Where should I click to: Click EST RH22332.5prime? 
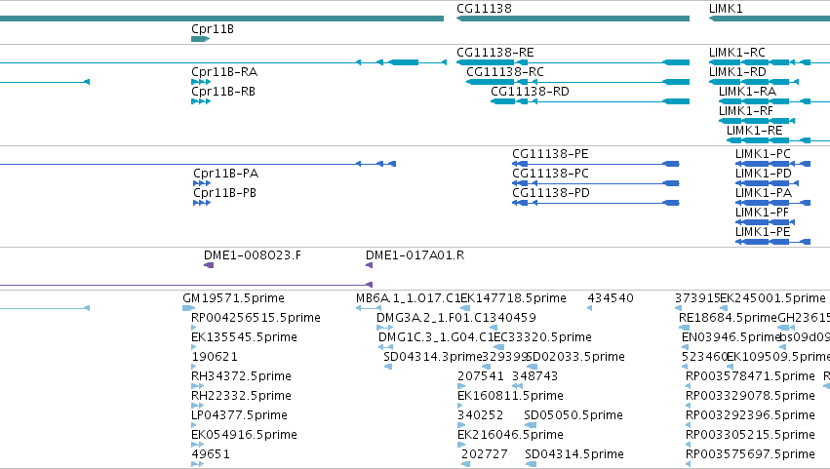point(241,397)
